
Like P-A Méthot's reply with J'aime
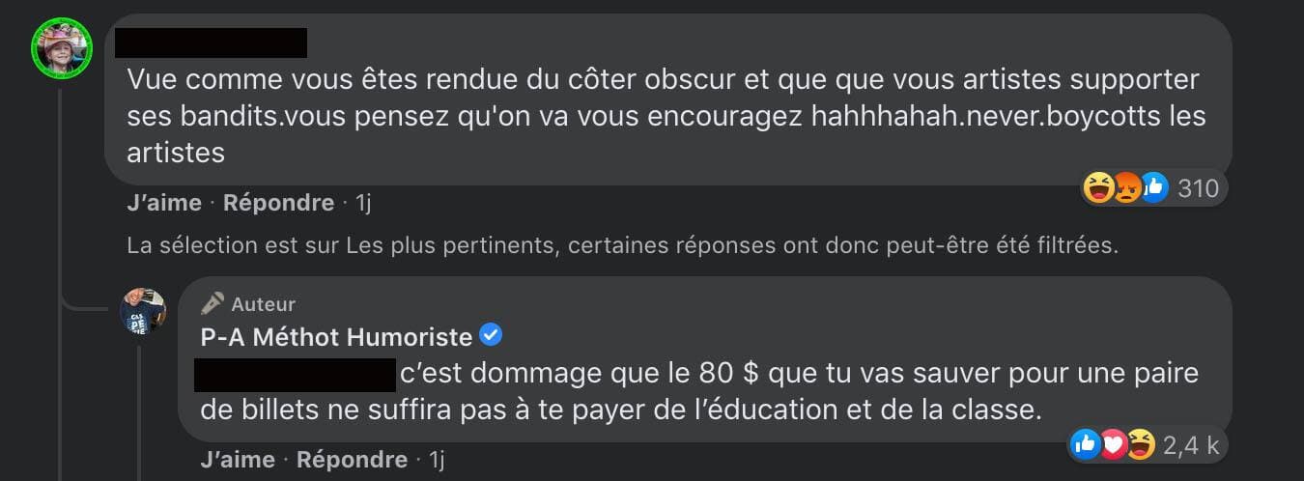(x=237, y=459)
